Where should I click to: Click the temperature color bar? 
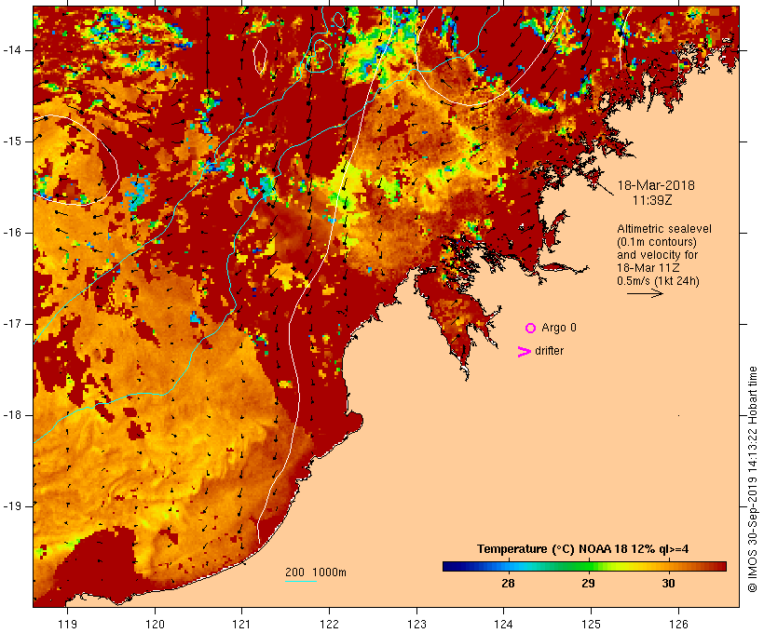click(585, 566)
